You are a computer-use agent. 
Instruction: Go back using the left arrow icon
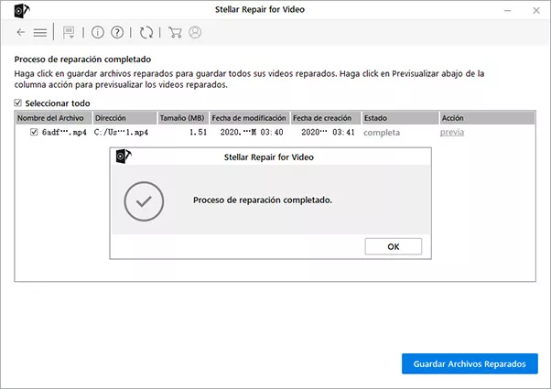pyautogui.click(x=21, y=32)
